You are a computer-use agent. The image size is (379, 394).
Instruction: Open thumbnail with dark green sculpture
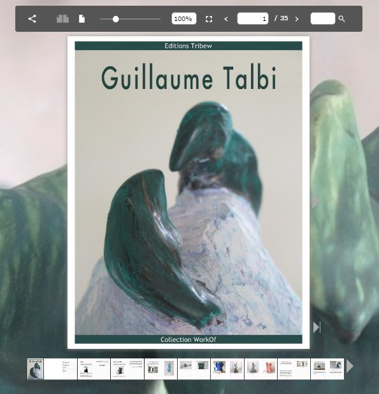194,369
